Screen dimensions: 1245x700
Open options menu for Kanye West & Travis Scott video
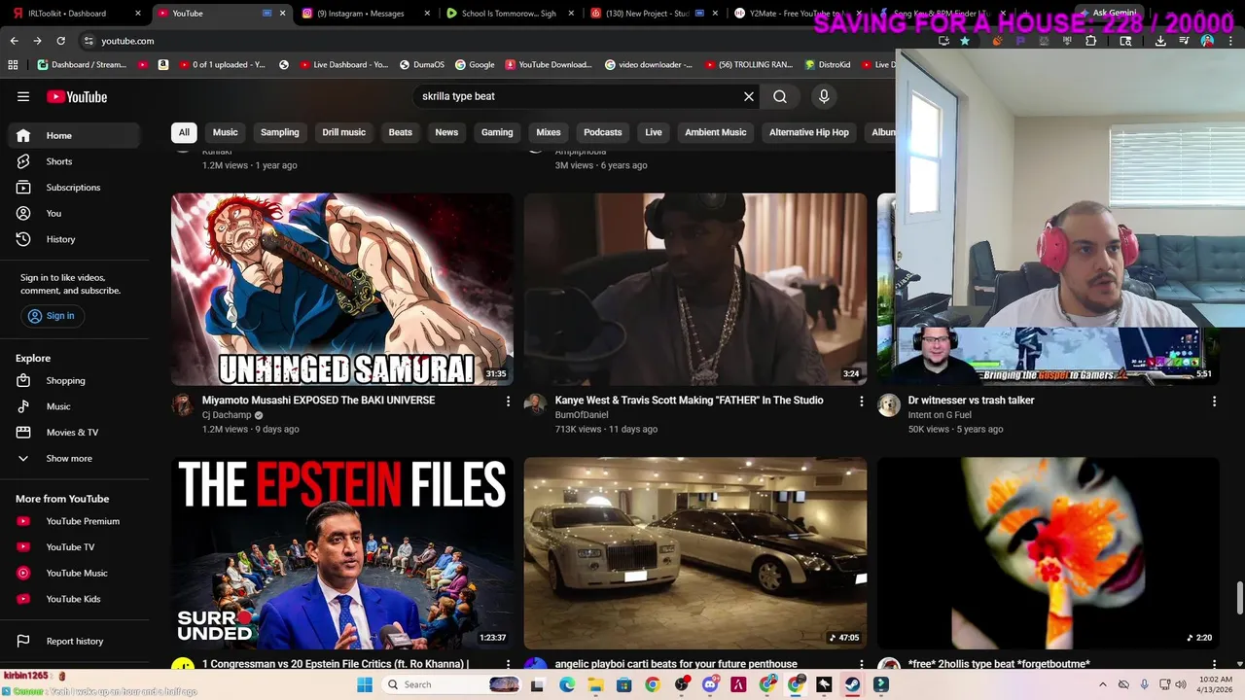point(861,402)
